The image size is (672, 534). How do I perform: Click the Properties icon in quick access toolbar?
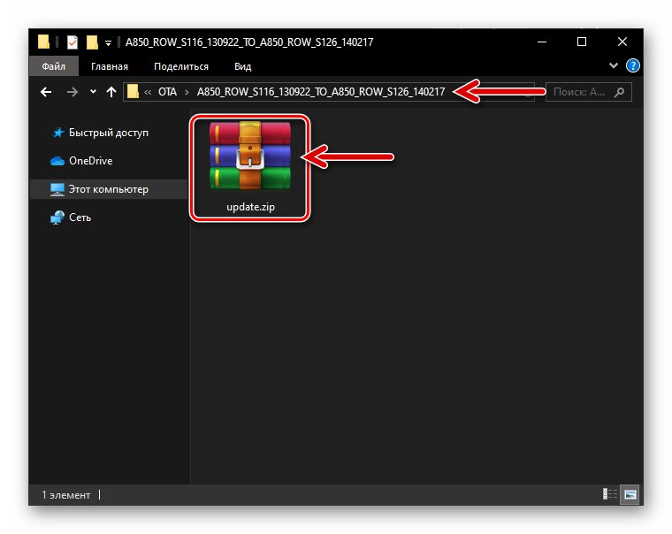[72, 42]
